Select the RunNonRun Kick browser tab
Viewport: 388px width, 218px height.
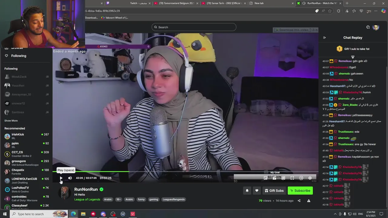point(319,3)
